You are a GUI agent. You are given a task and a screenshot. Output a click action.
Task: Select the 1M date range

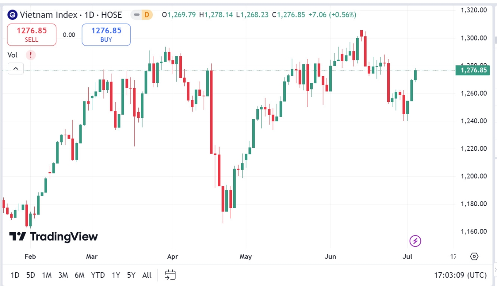pyautogui.click(x=47, y=275)
